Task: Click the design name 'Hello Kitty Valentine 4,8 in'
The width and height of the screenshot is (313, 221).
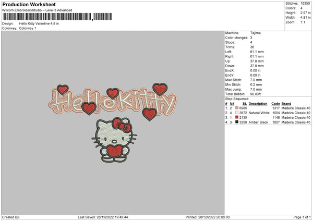Action: coord(39,23)
